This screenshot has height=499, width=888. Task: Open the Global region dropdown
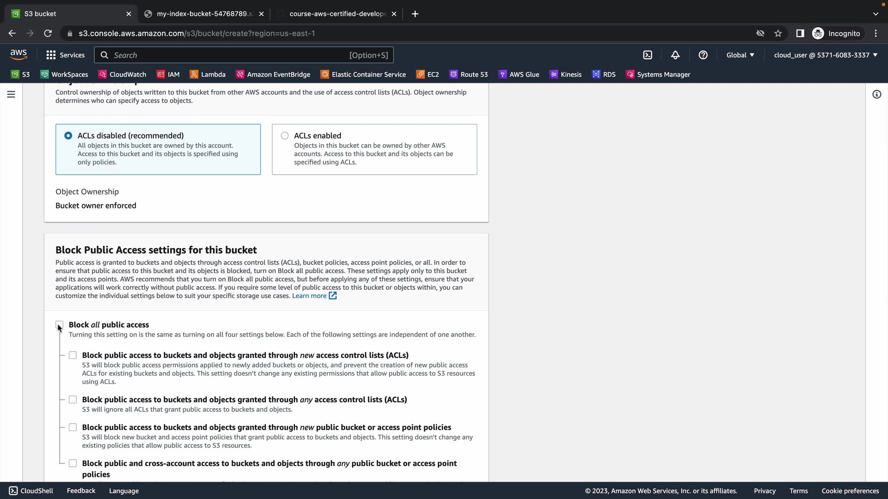(740, 55)
